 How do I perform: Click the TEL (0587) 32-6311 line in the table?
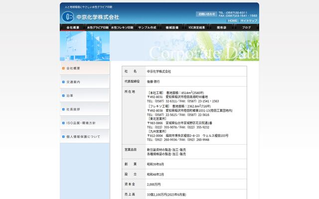pos(183,101)
